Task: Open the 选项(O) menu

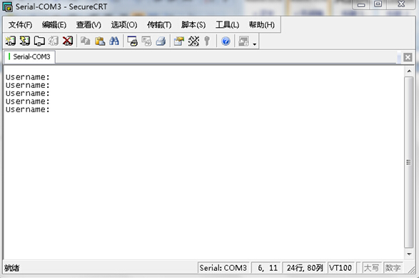Action: 124,25
